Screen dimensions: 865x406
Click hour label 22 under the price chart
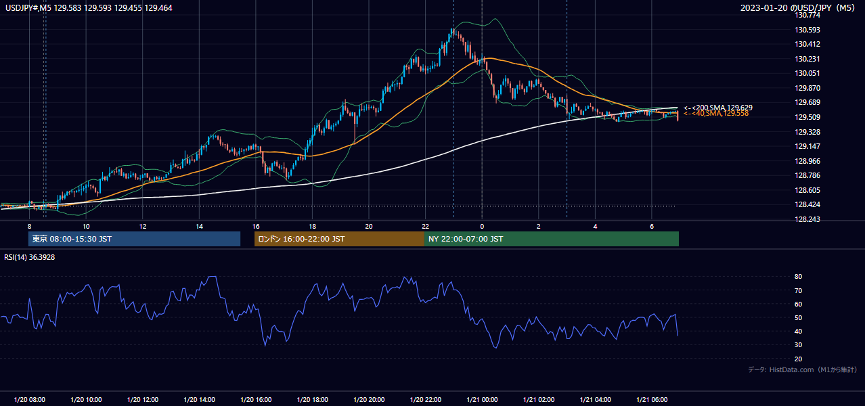425,226
